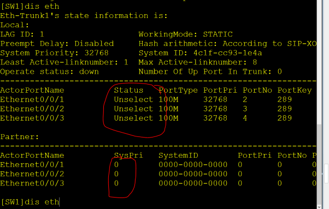Click local-table 'PortNo' column header
Viewport: 329px width, 209px height.
pos(257,90)
